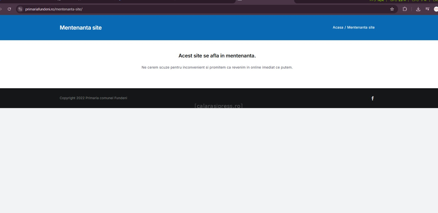Viewport: 438px width, 213px height.
Task: Select the Mentenanta site breadcrumb item
Action: [x=361, y=27]
